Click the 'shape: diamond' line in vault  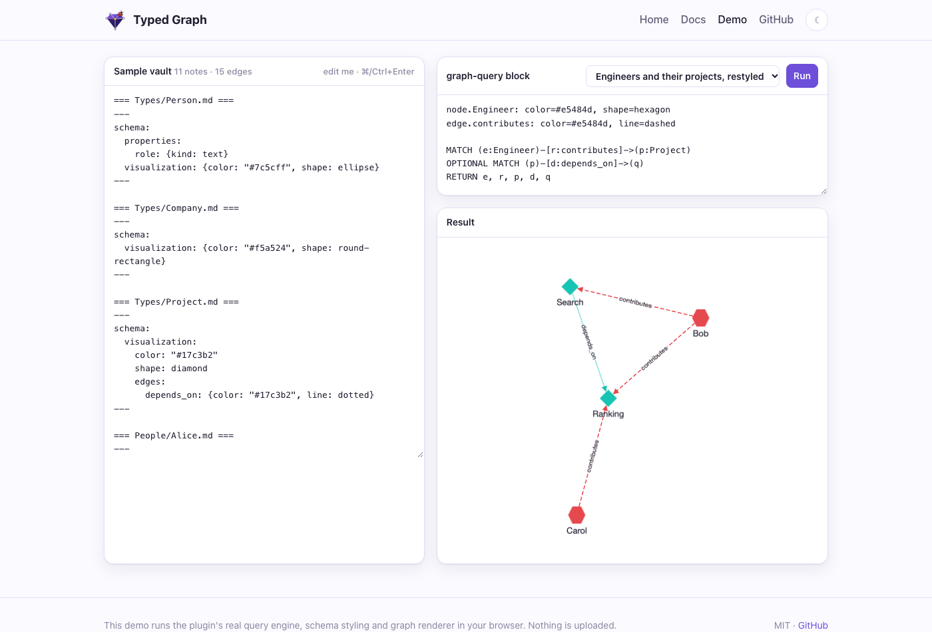[171, 369]
